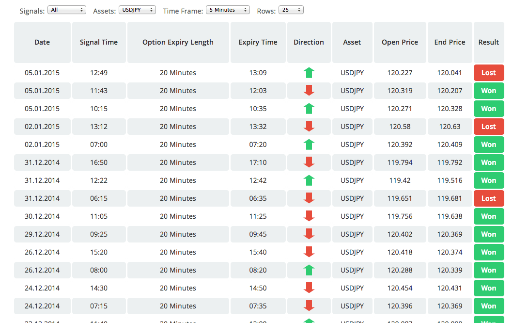
Task: Click the red down arrow for 29.12.2014 09:25 signal
Action: pos(309,234)
